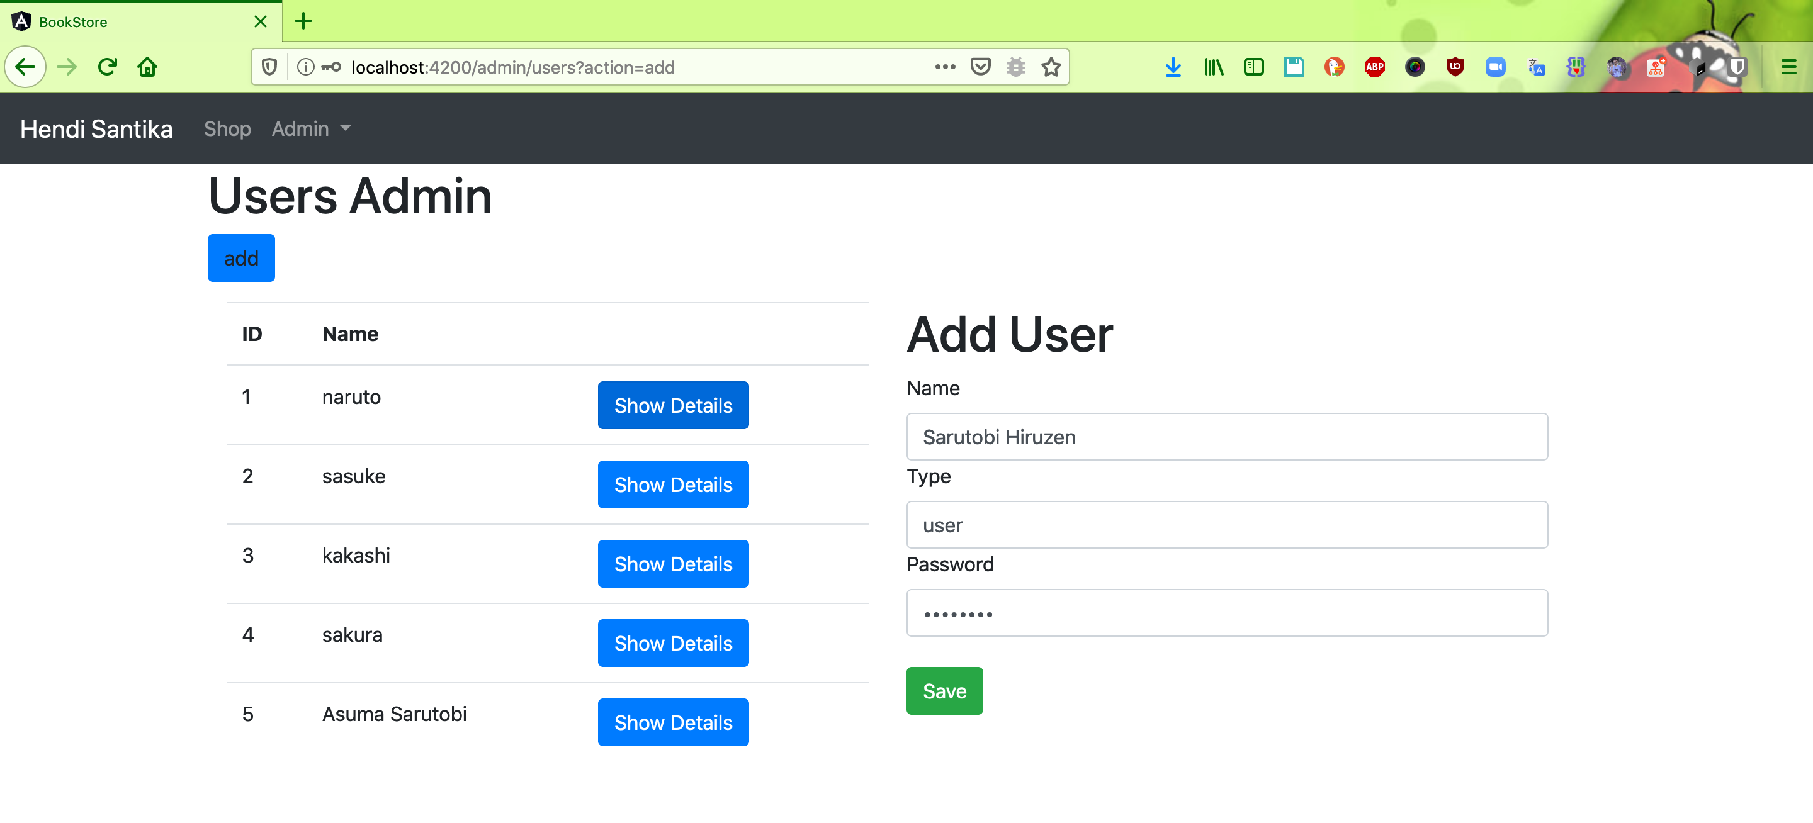This screenshot has width=1813, height=823.
Task: Click the browser refresh icon
Action: coord(106,66)
